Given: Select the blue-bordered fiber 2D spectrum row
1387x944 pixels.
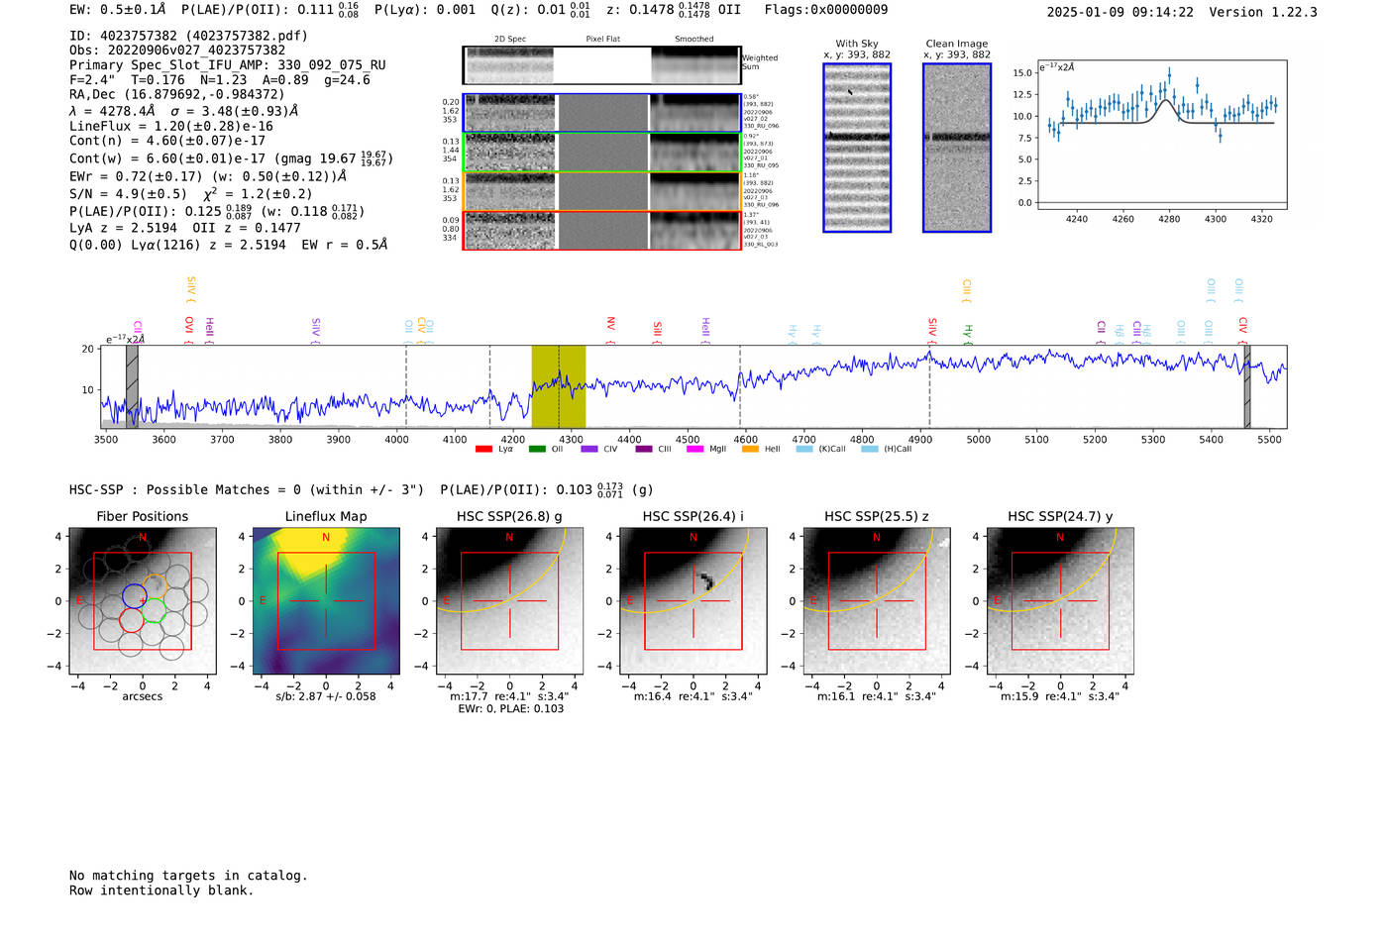Looking at the screenshot, I should [x=601, y=113].
